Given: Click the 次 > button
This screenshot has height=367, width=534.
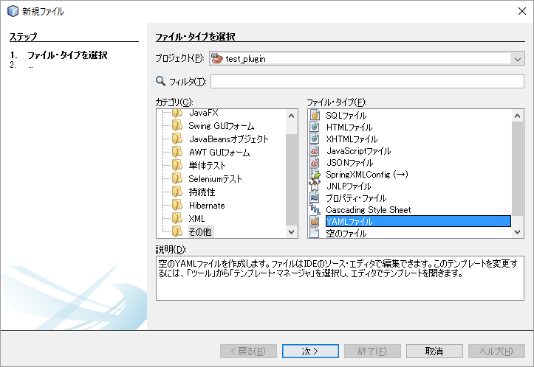Looking at the screenshot, I should 310,351.
